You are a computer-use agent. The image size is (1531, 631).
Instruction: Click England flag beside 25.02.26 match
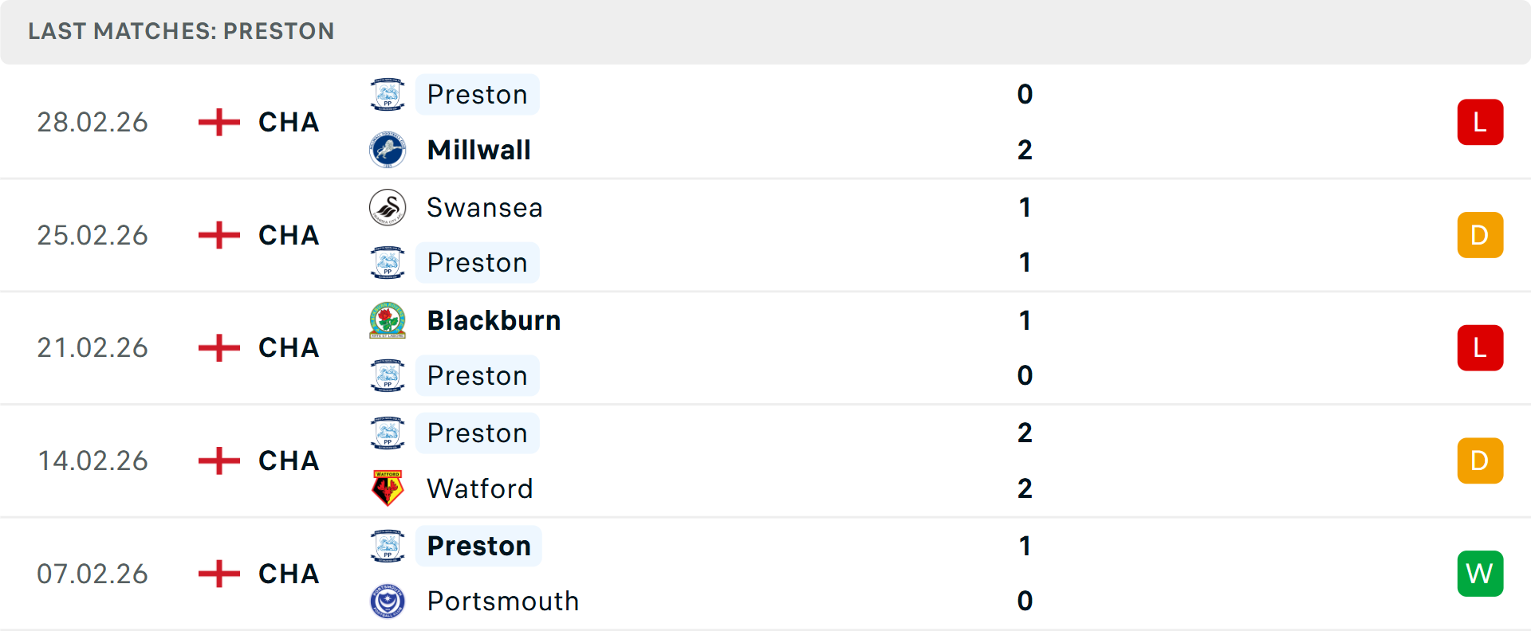(219, 235)
